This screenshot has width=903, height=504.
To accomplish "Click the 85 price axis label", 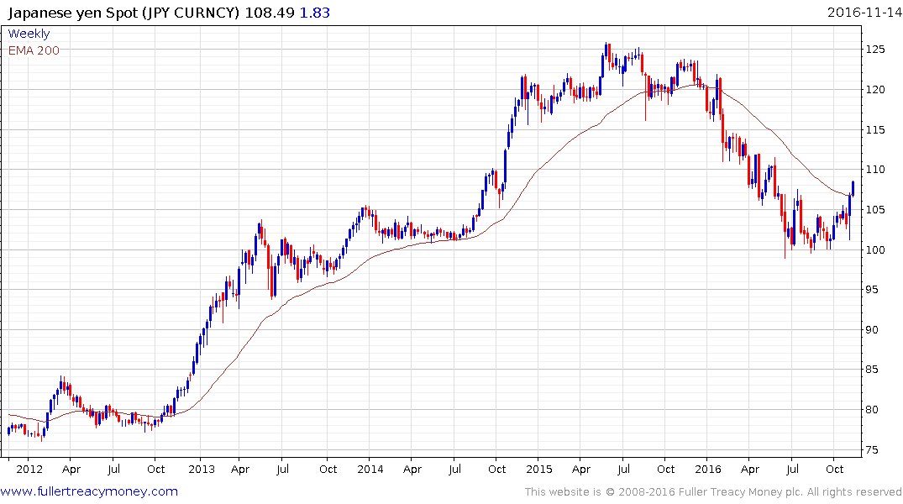I will coord(872,370).
